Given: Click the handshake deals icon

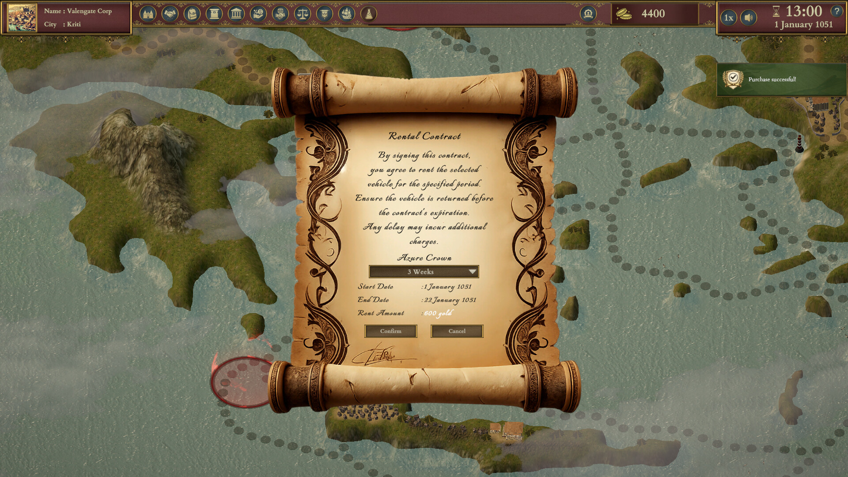Looking at the screenshot, I should (170, 14).
